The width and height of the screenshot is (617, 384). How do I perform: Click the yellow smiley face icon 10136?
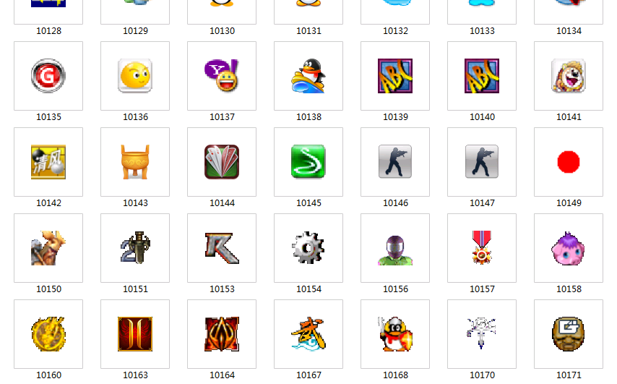click(135, 76)
